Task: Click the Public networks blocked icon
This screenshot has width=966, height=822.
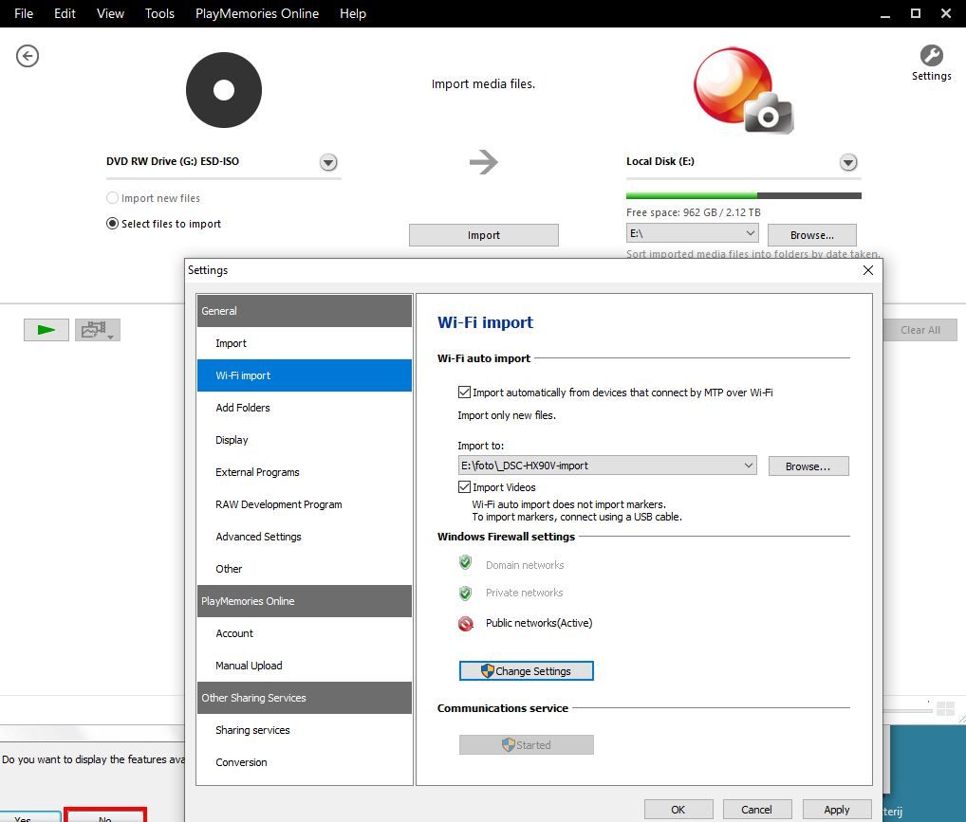Action: [466, 624]
